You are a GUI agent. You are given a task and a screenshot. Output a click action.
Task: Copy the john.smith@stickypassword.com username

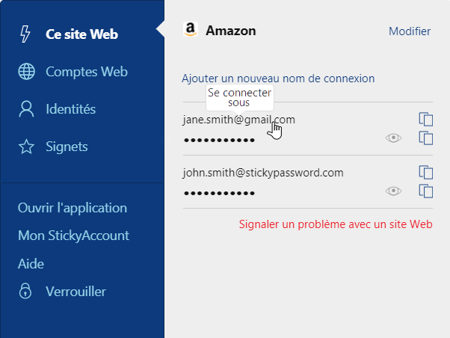click(426, 172)
